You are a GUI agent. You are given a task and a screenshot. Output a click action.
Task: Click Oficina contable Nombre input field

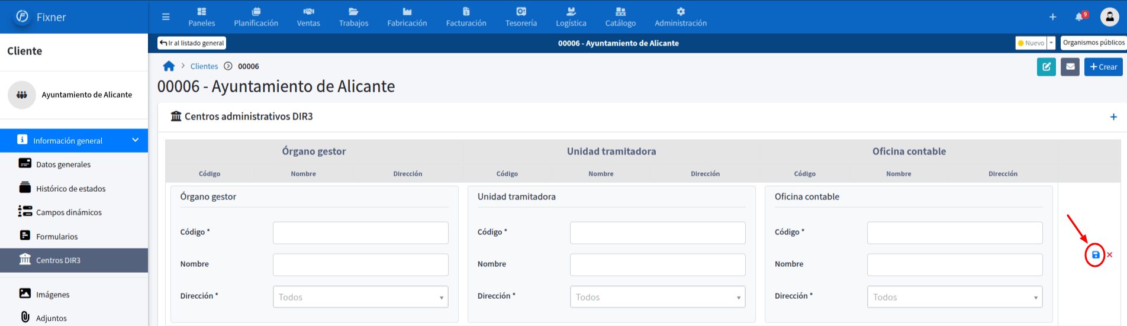[x=955, y=264]
